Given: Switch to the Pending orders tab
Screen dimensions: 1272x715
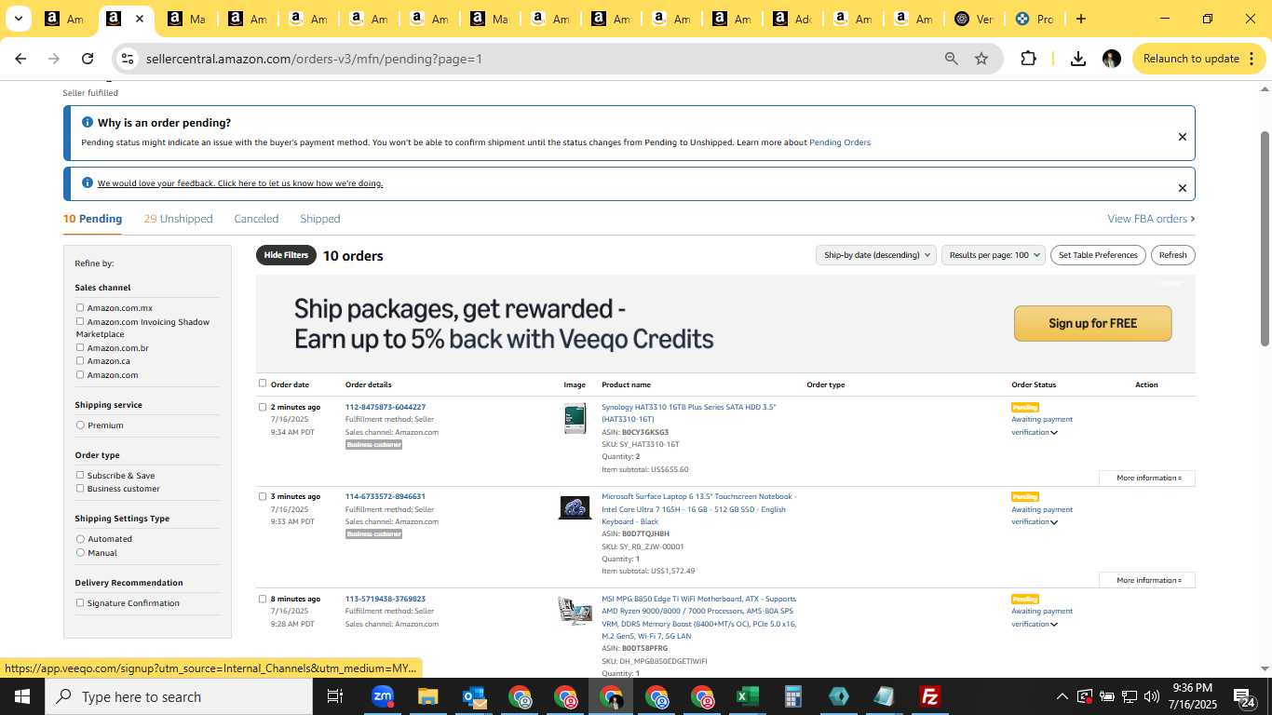Looking at the screenshot, I should point(92,219).
